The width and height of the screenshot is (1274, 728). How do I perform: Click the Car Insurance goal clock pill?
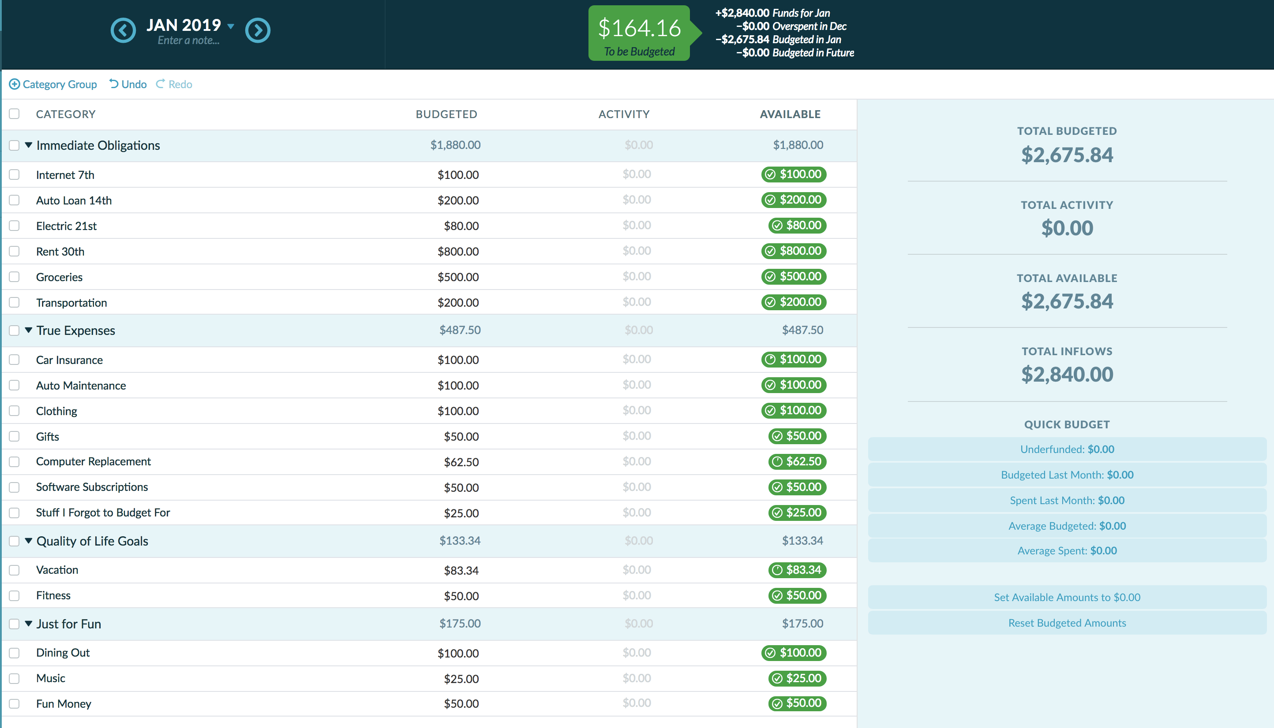point(794,359)
